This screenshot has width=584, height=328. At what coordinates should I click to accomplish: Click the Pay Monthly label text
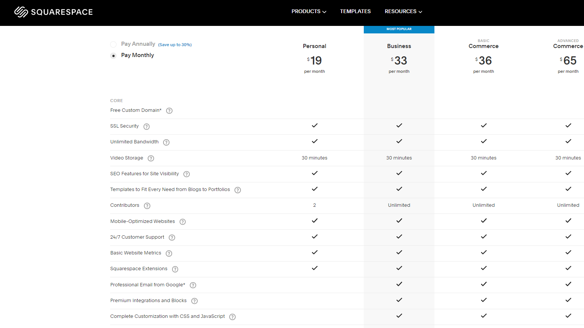pyautogui.click(x=138, y=55)
